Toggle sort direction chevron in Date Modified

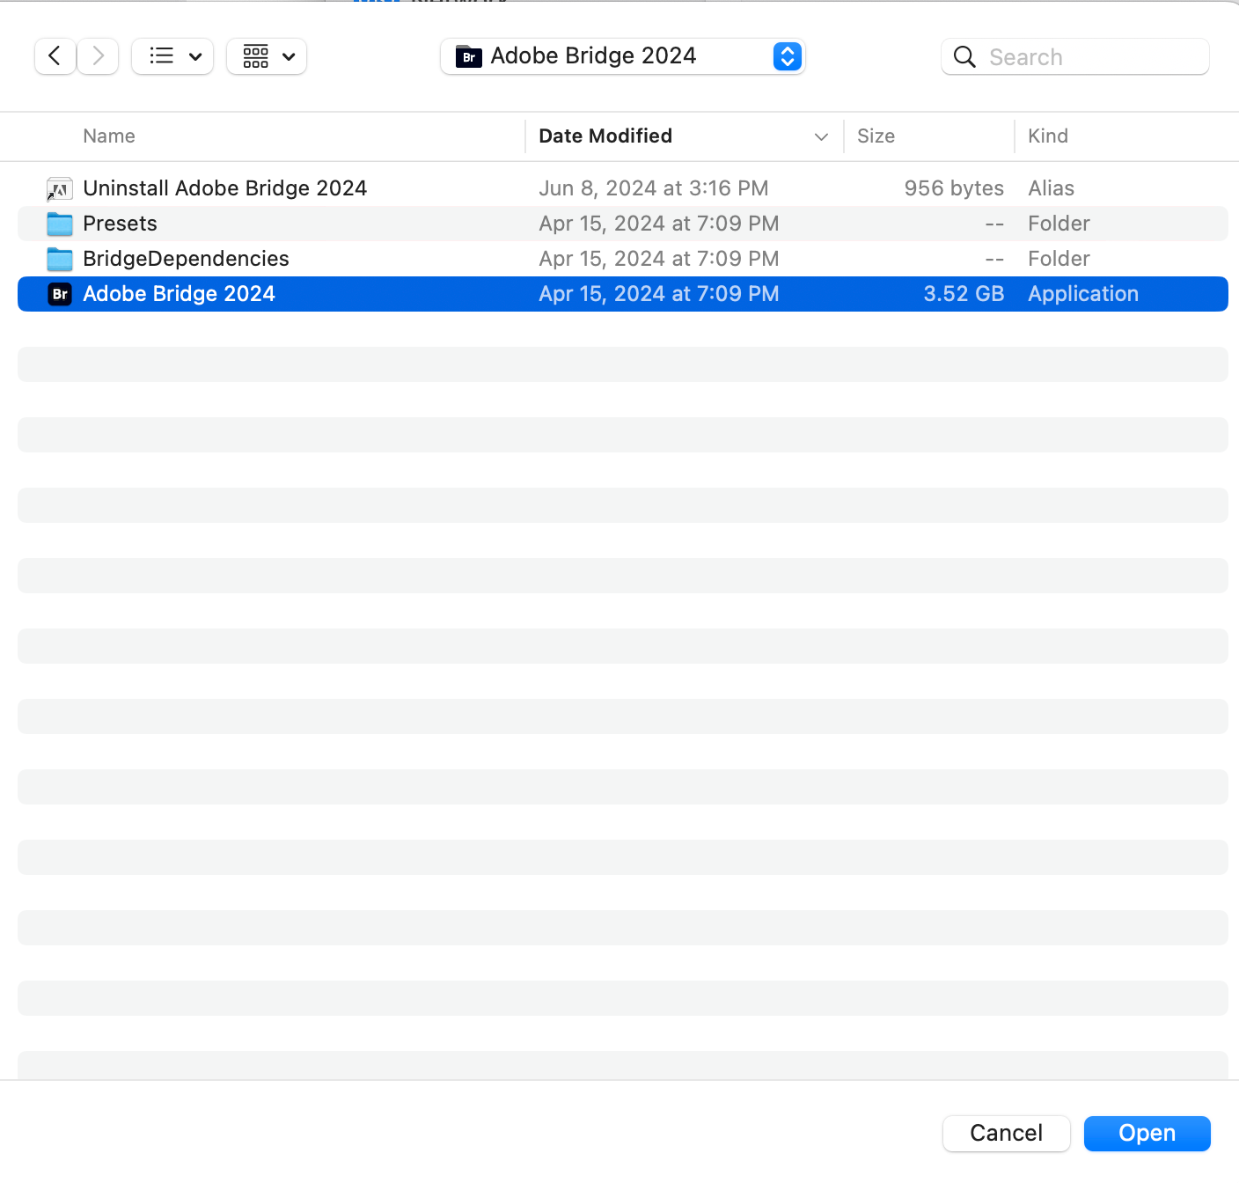point(821,136)
